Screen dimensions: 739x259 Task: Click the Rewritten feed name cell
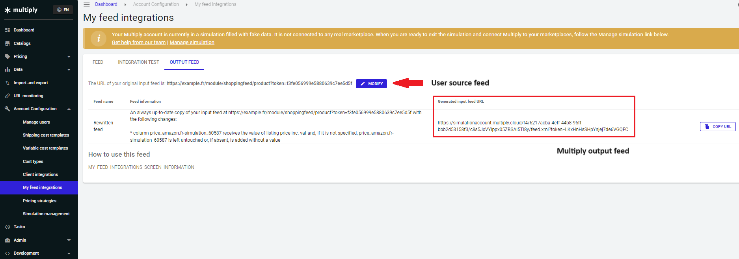(103, 126)
